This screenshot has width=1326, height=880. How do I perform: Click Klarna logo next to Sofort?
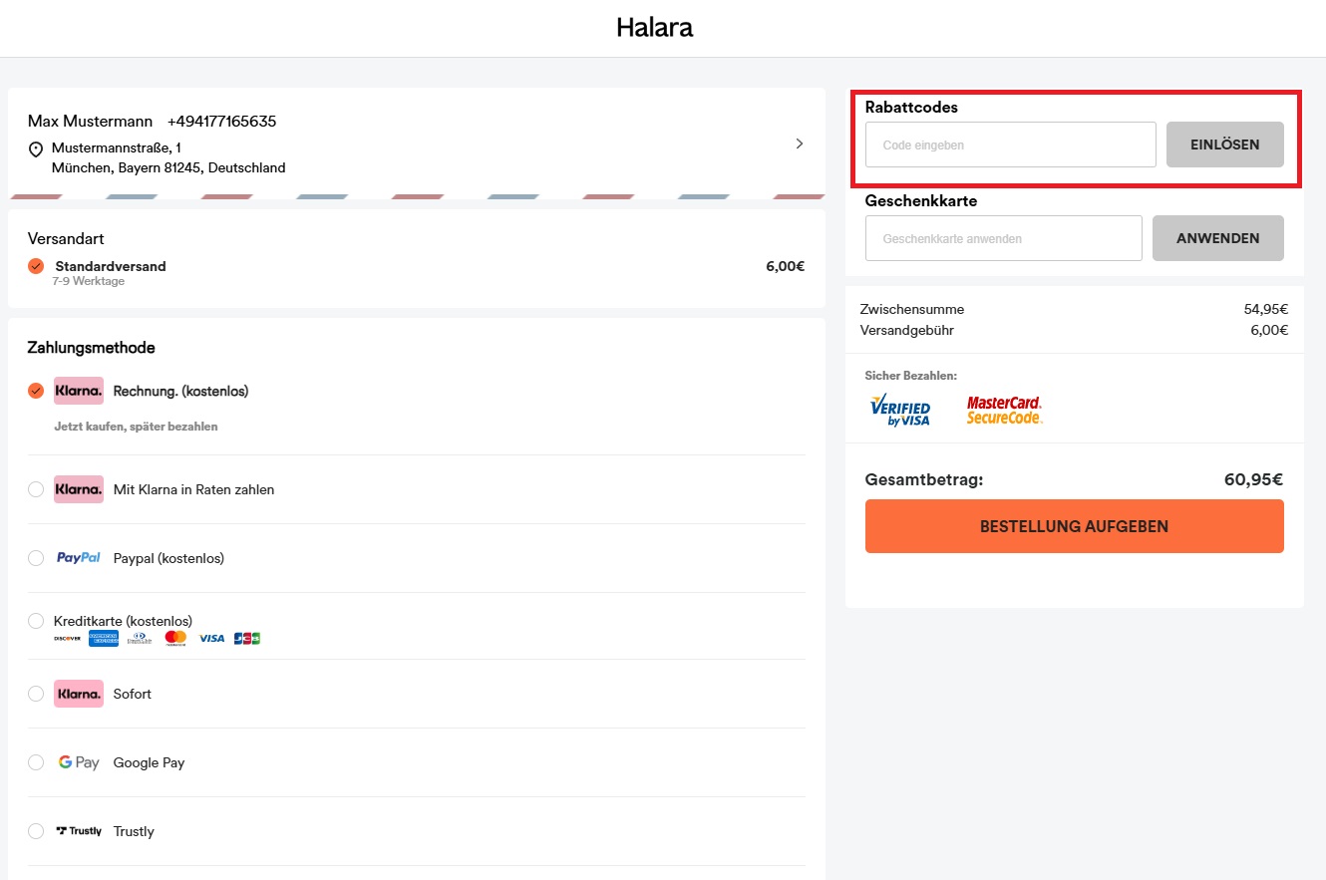(x=79, y=694)
